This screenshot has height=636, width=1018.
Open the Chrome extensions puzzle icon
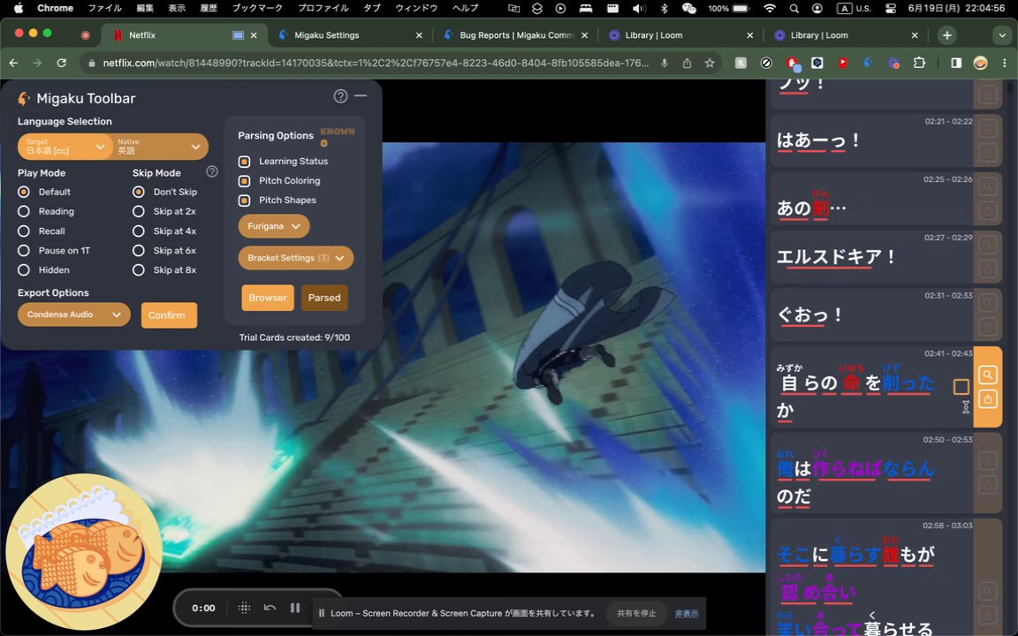pyautogui.click(x=919, y=63)
